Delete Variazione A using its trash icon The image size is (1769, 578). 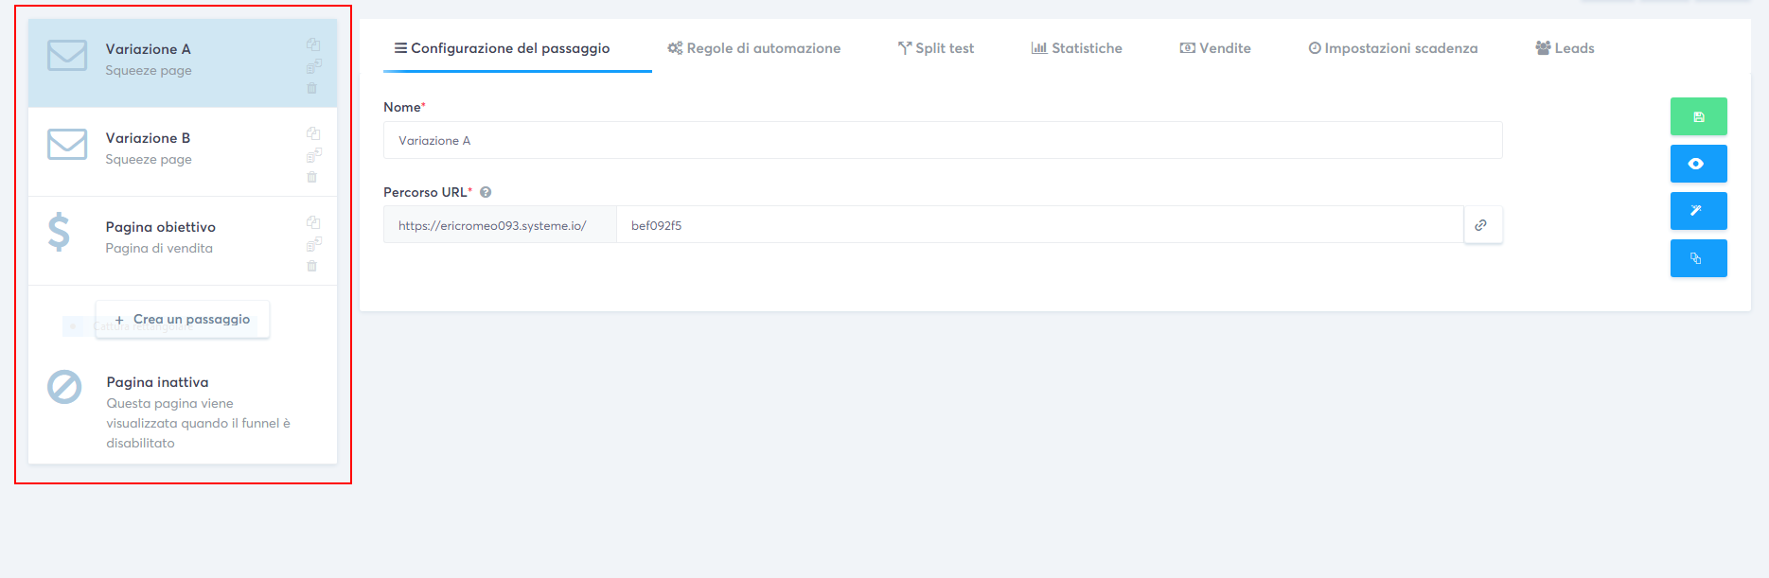[312, 88]
